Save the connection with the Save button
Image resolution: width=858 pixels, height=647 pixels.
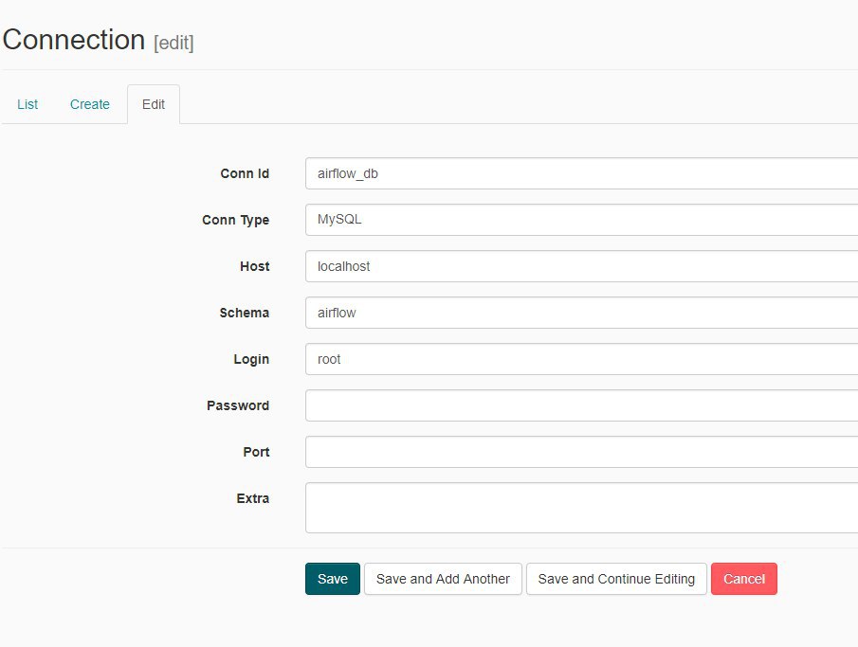tap(333, 579)
